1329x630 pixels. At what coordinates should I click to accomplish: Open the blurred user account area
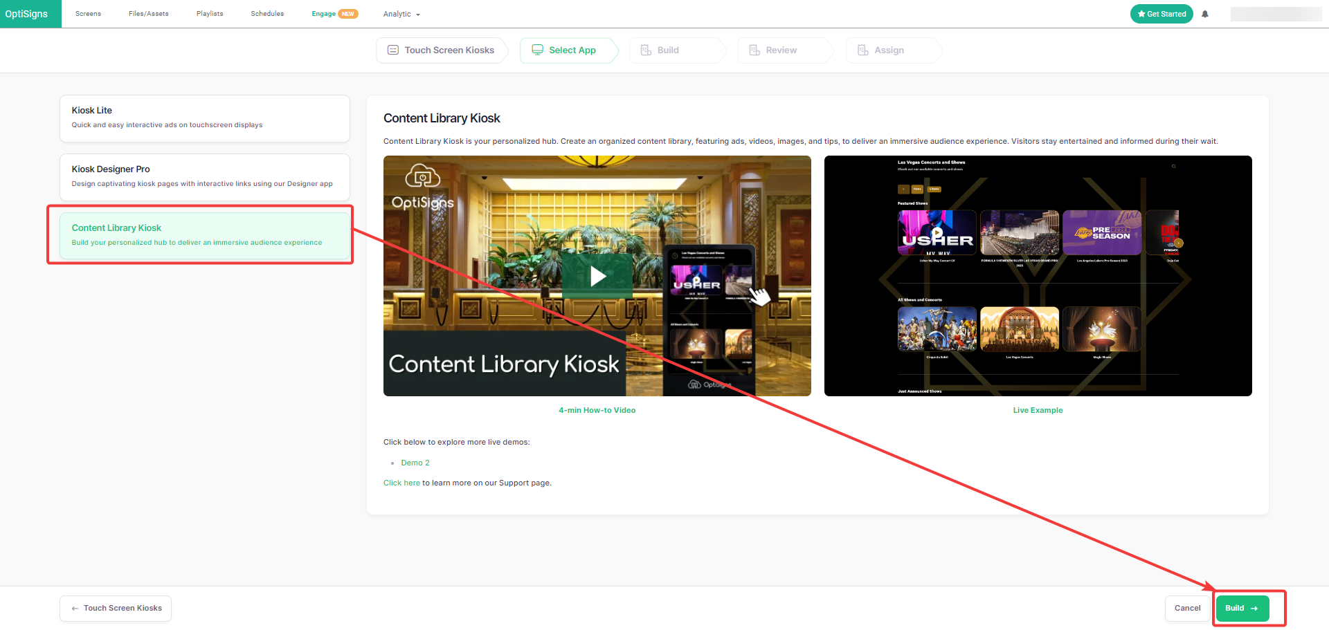click(1276, 14)
